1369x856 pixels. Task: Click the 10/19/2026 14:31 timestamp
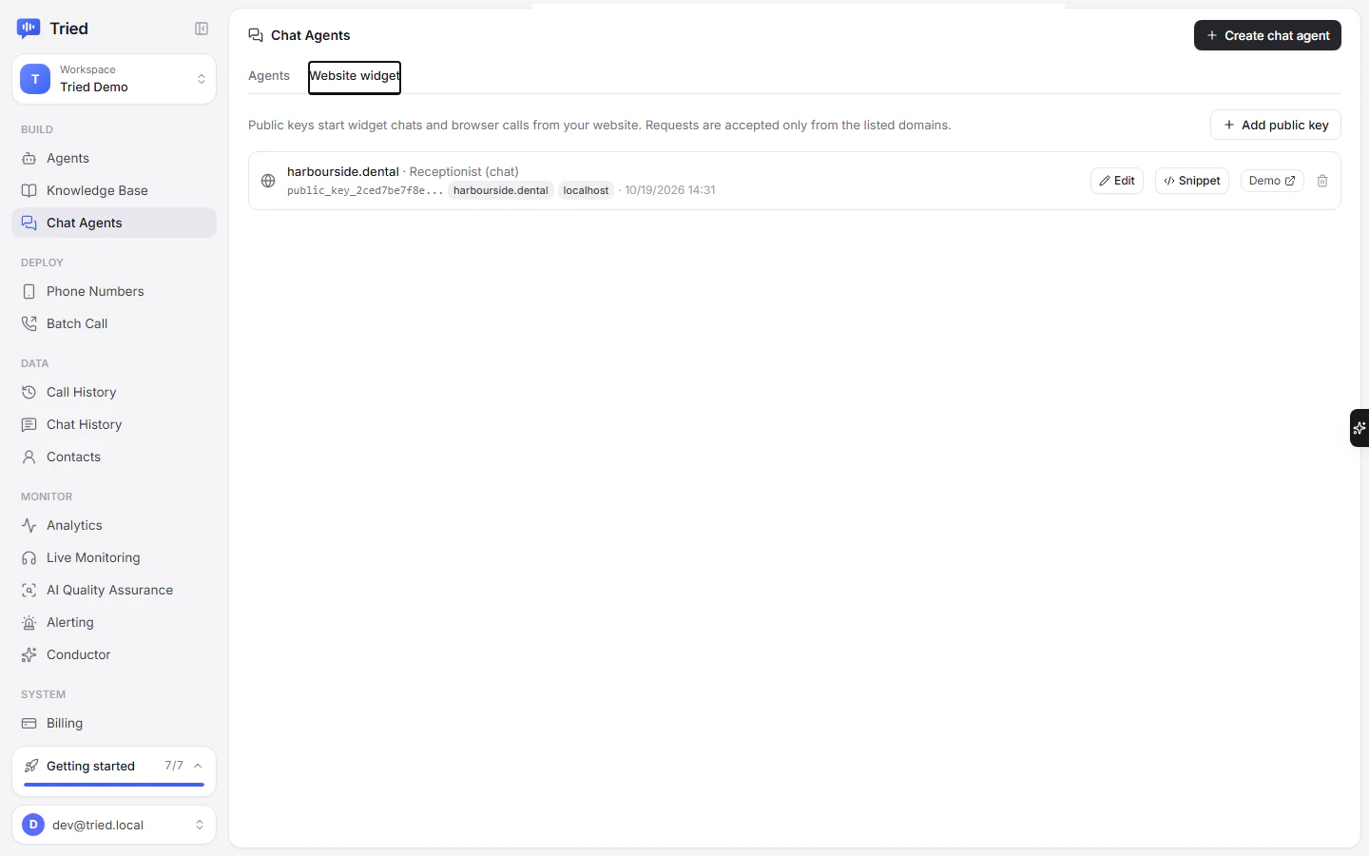click(x=670, y=190)
